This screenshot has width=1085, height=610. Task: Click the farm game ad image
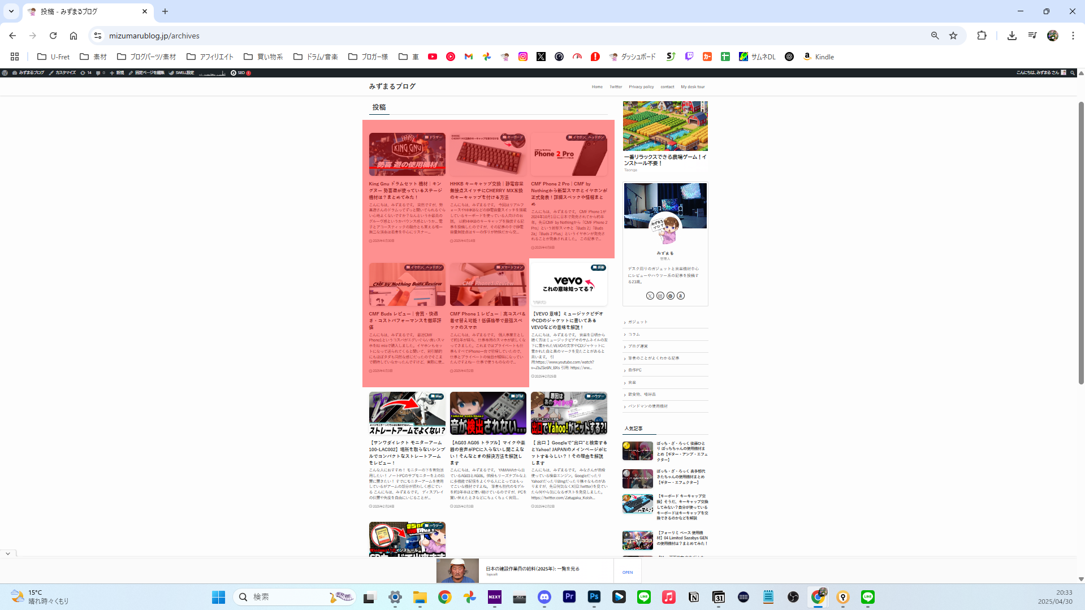pos(665,126)
